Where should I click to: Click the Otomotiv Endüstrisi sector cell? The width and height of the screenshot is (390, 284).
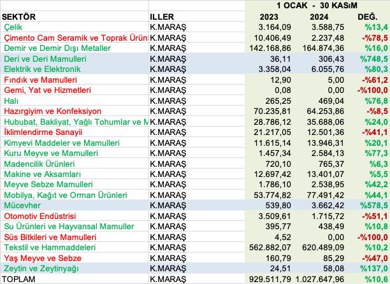click(x=40, y=216)
